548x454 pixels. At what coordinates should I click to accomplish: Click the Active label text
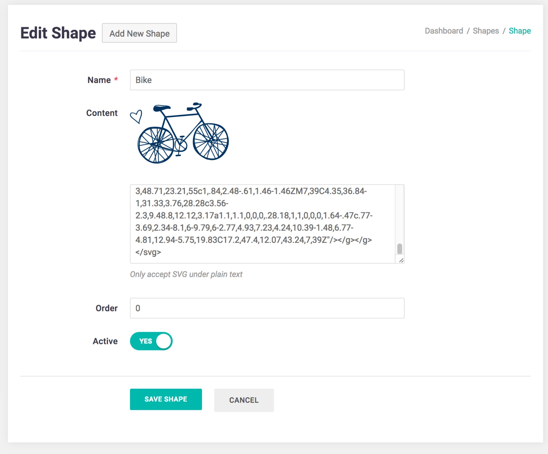click(x=105, y=341)
